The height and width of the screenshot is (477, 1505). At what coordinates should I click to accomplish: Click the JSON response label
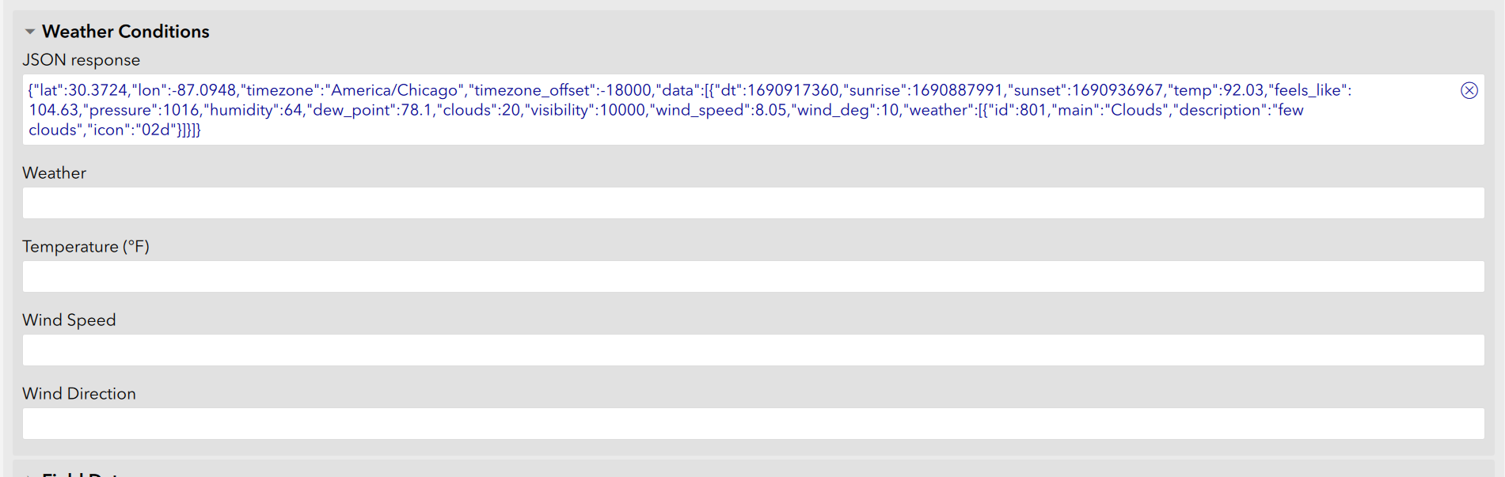[82, 59]
